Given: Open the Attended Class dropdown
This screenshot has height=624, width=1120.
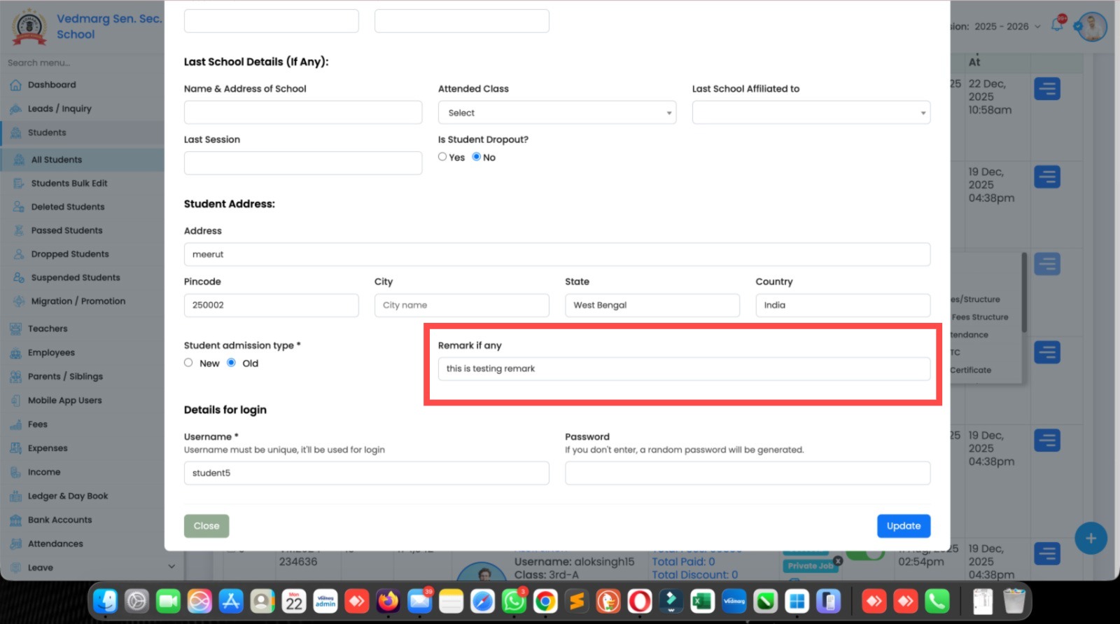Looking at the screenshot, I should point(556,113).
